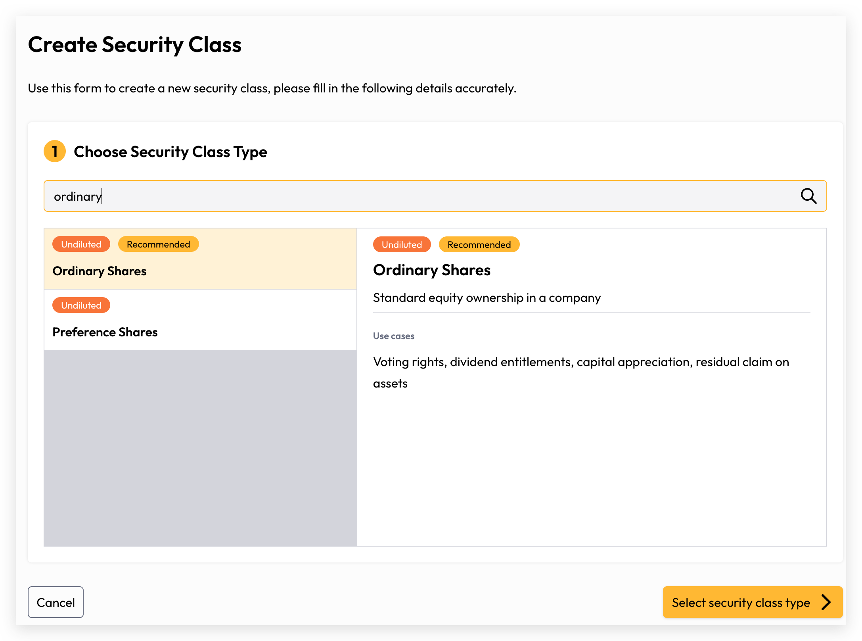Click the Undiluted badge on Preference Shares

[x=81, y=305]
